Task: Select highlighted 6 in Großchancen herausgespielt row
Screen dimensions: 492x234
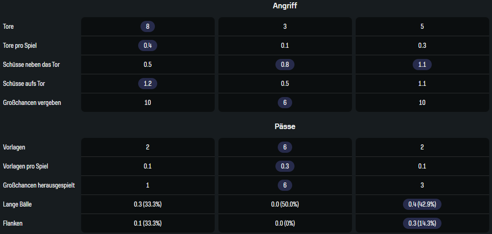Action: pos(285,185)
